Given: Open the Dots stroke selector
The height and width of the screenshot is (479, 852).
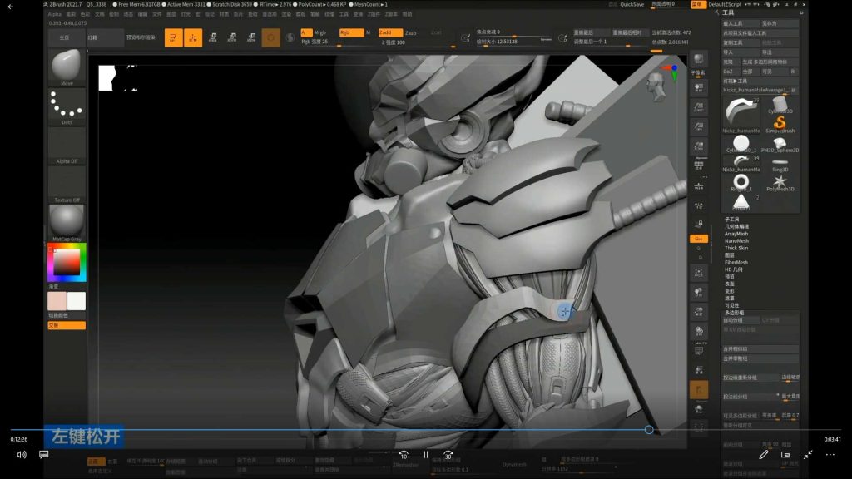Looking at the screenshot, I should tap(67, 106).
